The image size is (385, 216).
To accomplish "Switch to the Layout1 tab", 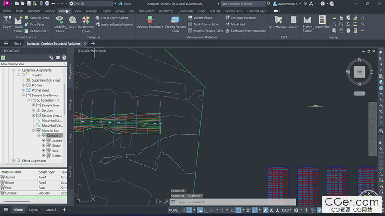I will [x=34, y=209].
